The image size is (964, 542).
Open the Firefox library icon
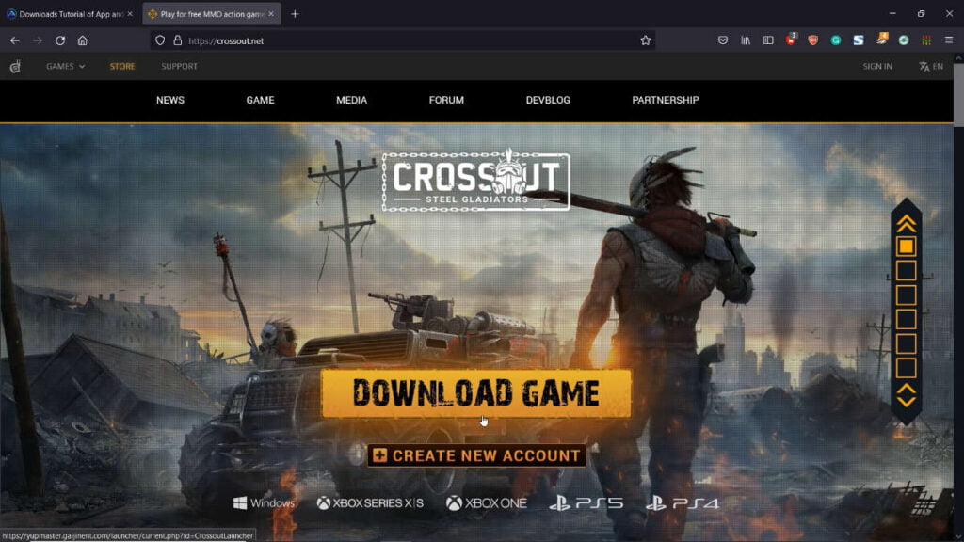(746, 40)
